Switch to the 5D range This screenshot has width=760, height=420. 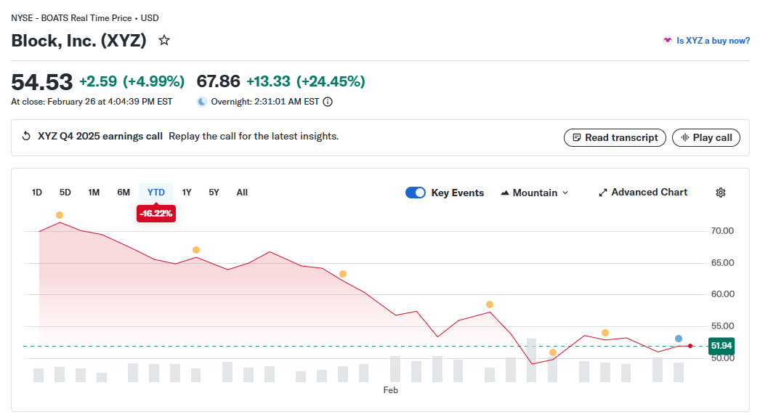[65, 193]
